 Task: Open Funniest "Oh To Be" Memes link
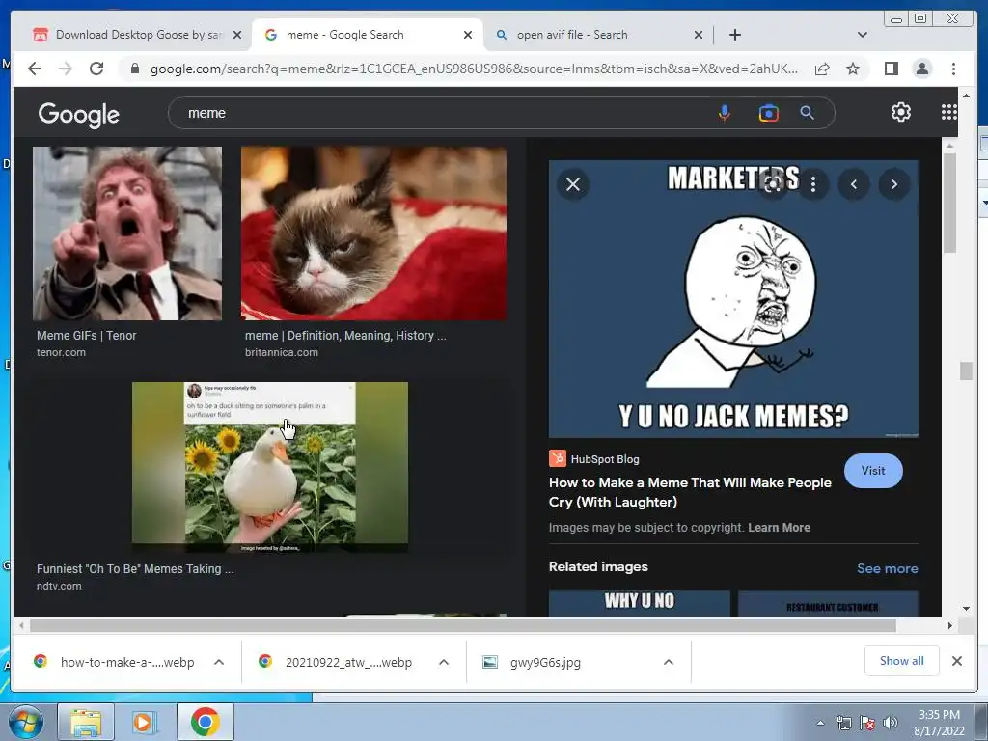(x=135, y=569)
